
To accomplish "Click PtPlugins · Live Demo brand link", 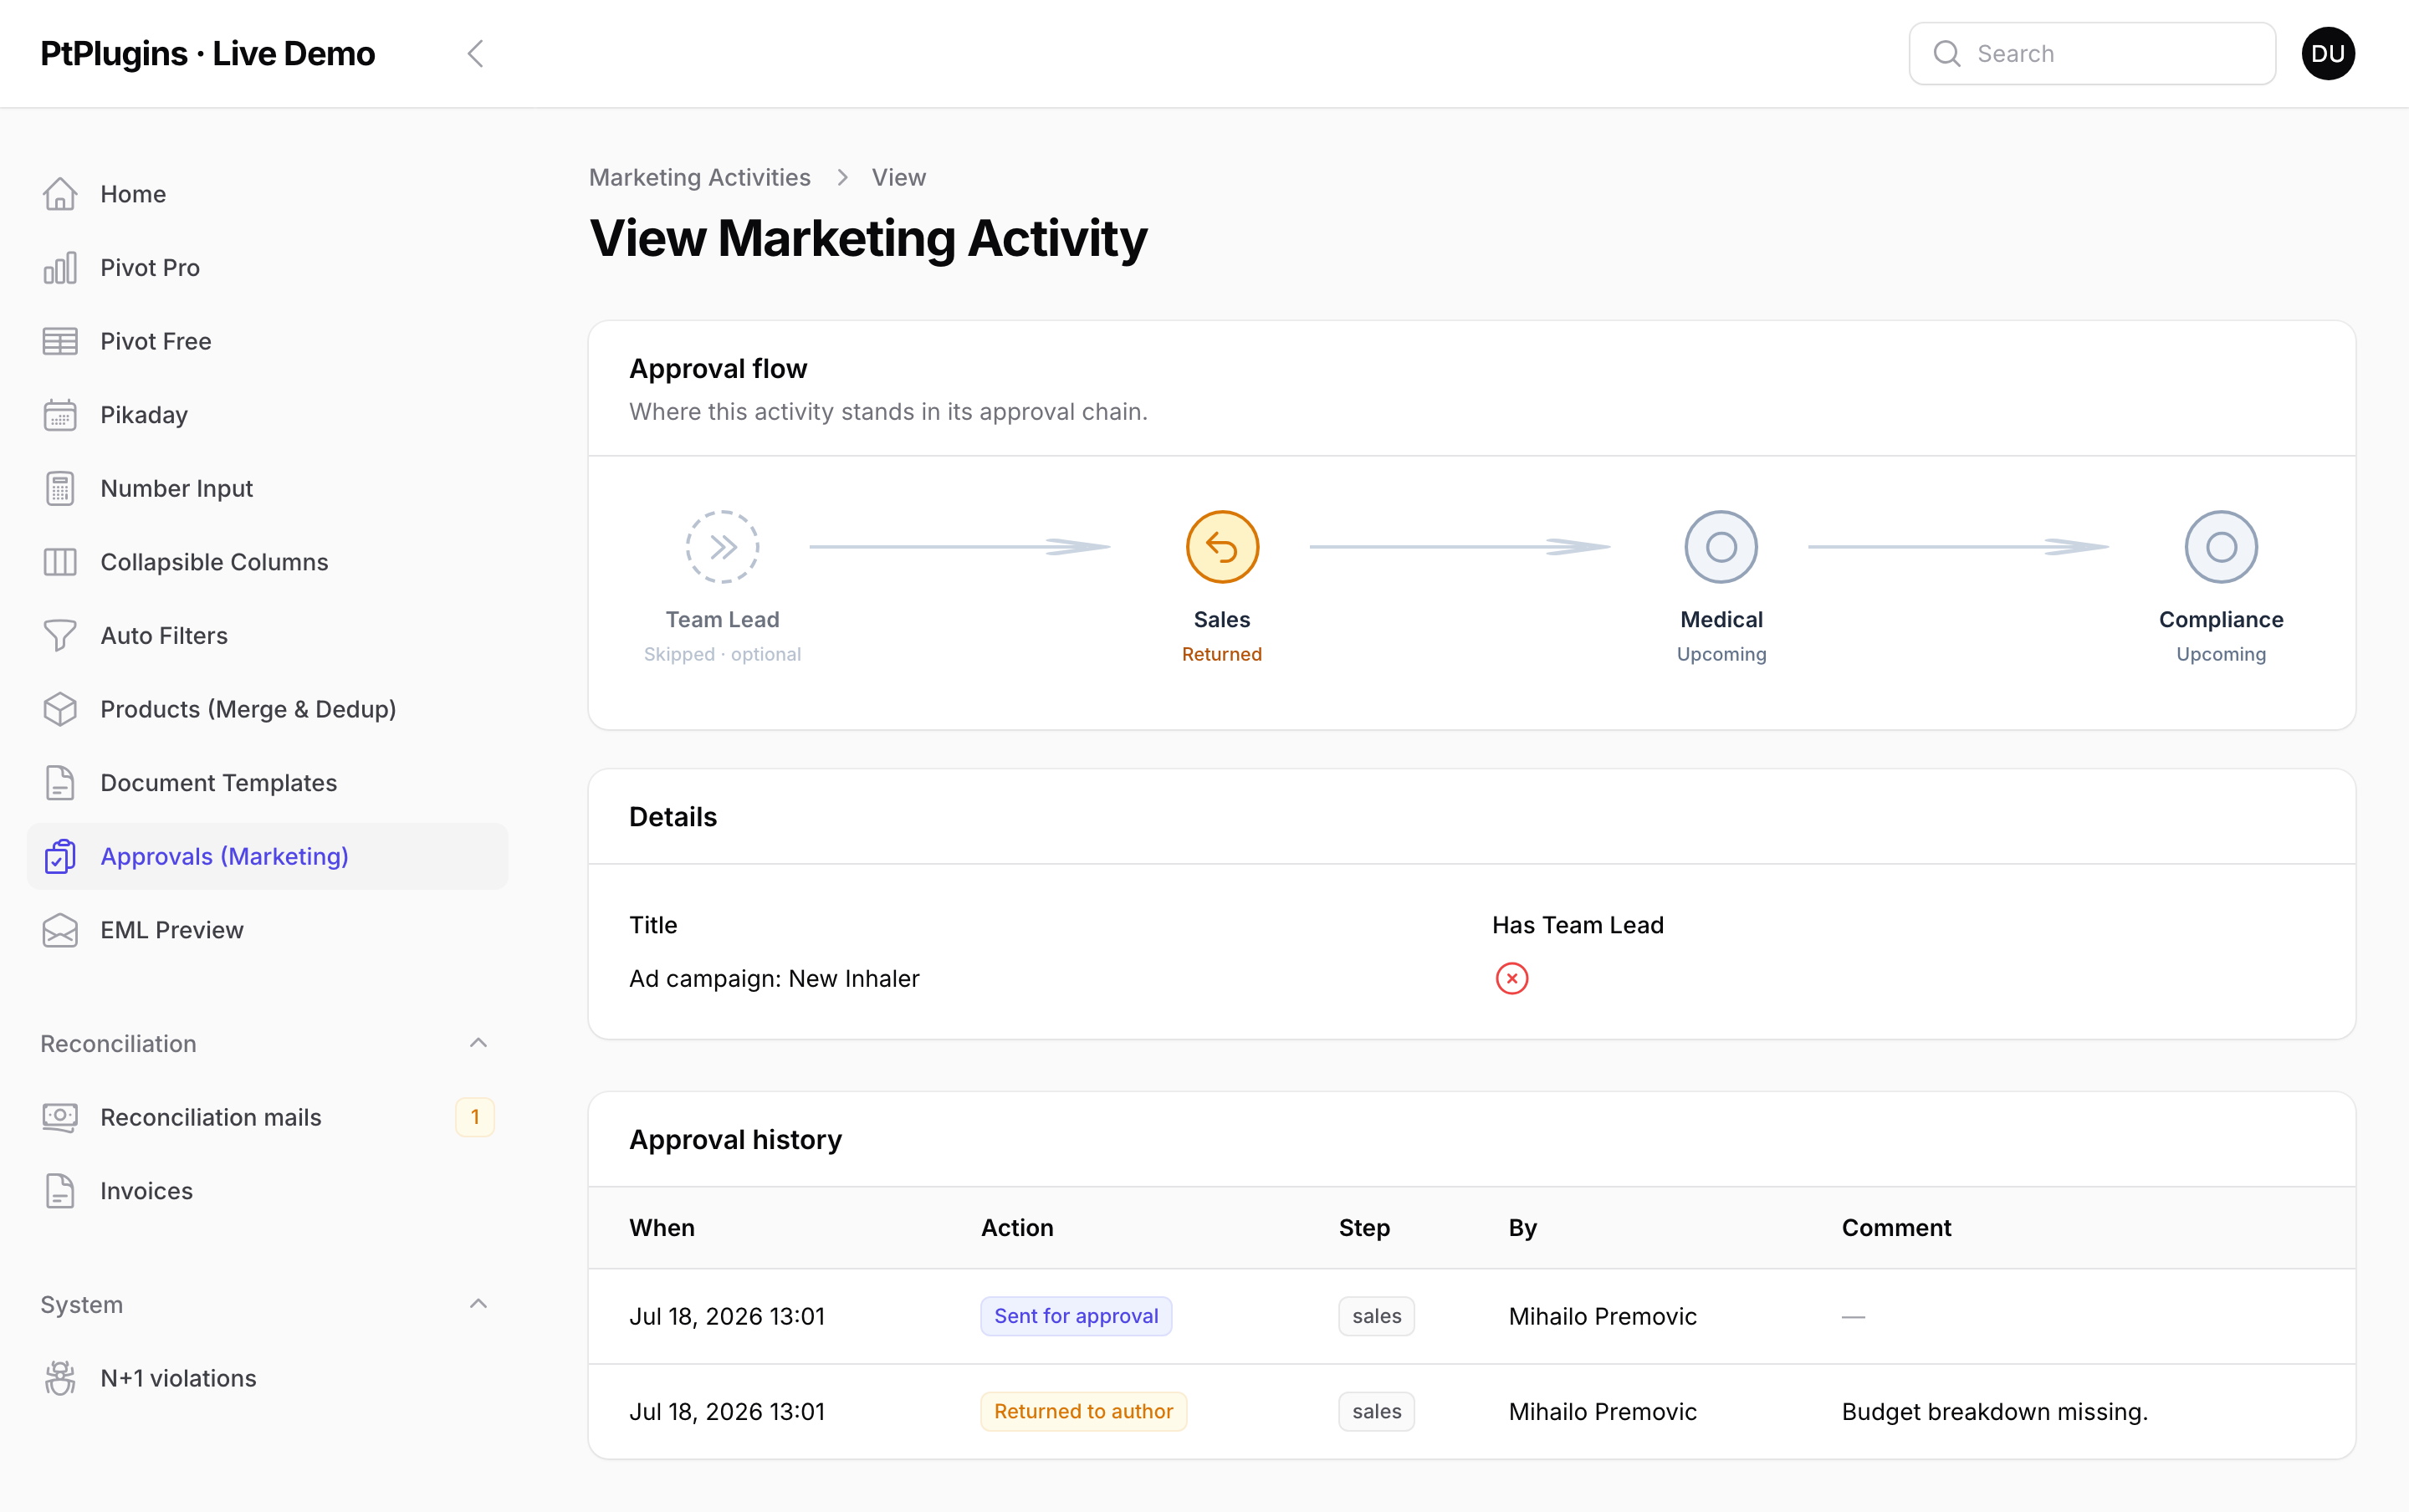I will point(207,54).
